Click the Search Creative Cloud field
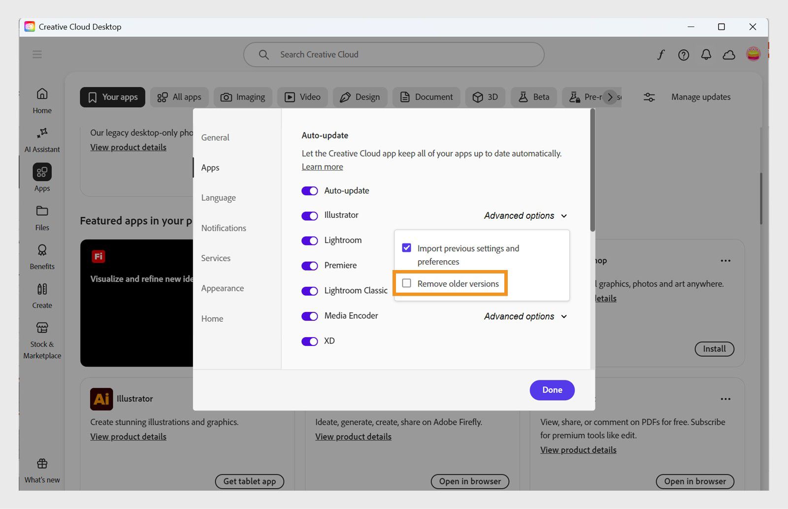 pos(394,55)
